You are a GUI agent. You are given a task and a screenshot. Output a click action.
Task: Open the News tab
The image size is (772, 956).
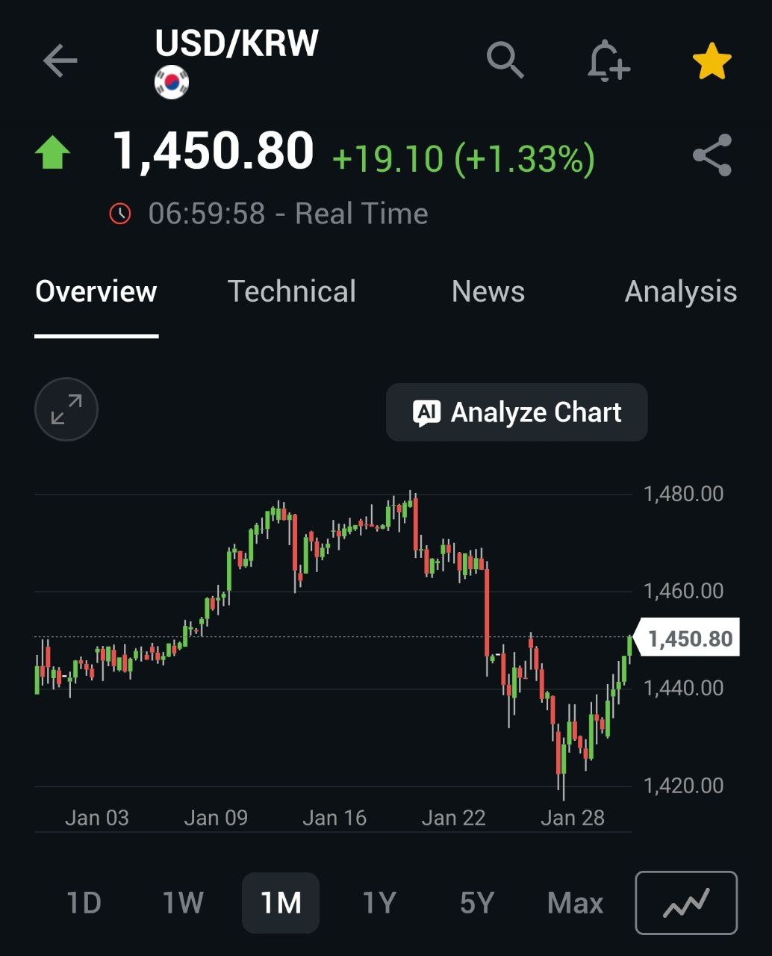click(x=488, y=292)
